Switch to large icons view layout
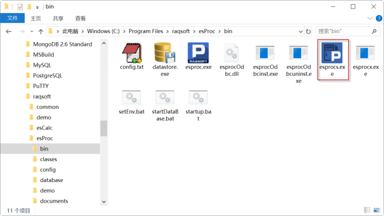 coord(377,210)
